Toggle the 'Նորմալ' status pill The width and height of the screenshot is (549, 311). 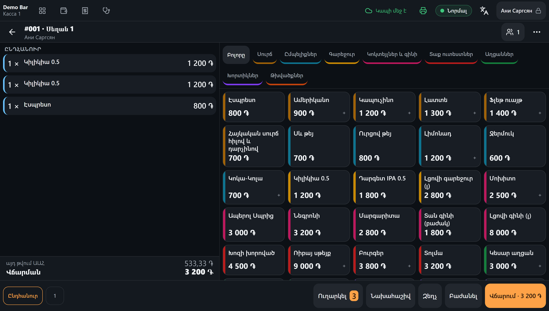[454, 11]
